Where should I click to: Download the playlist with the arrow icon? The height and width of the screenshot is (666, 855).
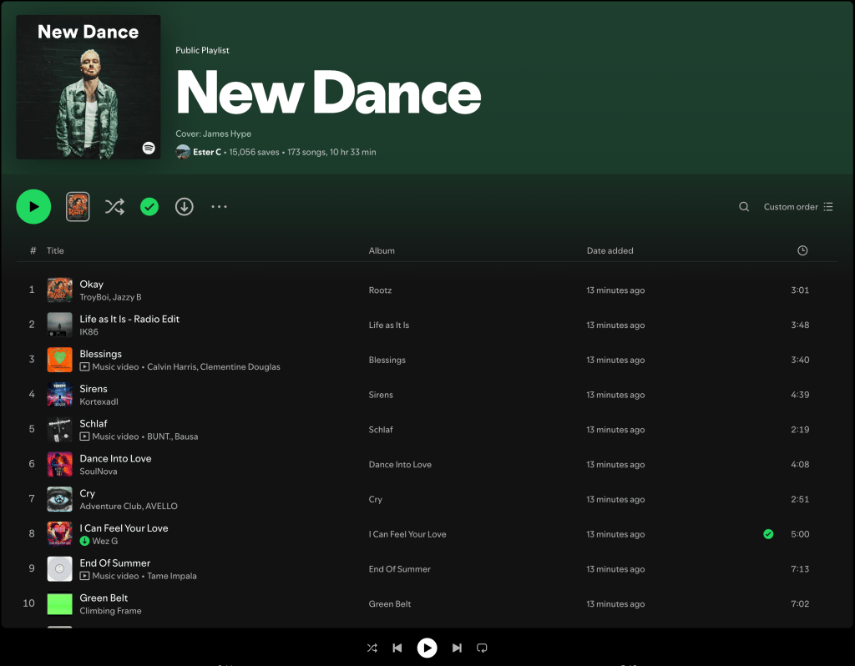coord(185,206)
